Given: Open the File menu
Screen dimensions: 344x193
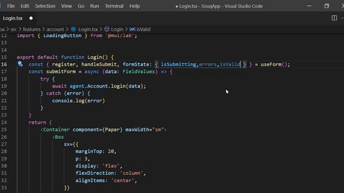Looking at the screenshot, I should click(11, 6).
